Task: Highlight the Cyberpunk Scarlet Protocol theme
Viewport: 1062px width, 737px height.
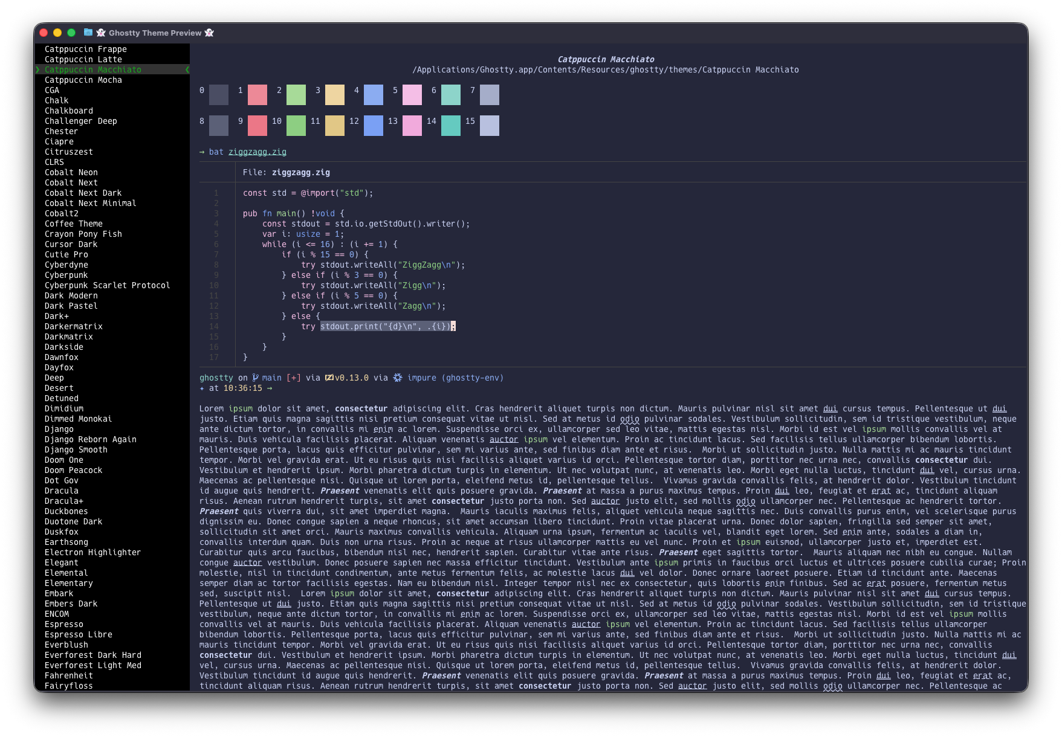Action: pyautogui.click(x=108, y=285)
